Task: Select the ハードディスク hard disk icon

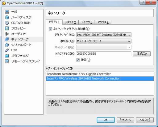Action: click(x=7, y=17)
